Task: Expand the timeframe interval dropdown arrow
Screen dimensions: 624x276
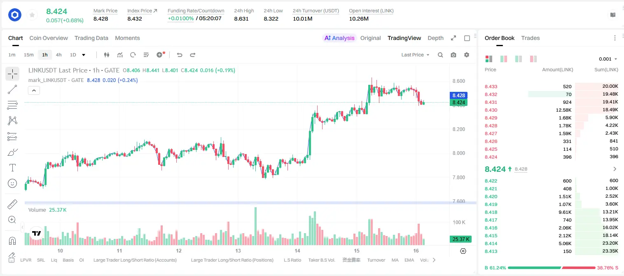Action: pyautogui.click(x=84, y=55)
